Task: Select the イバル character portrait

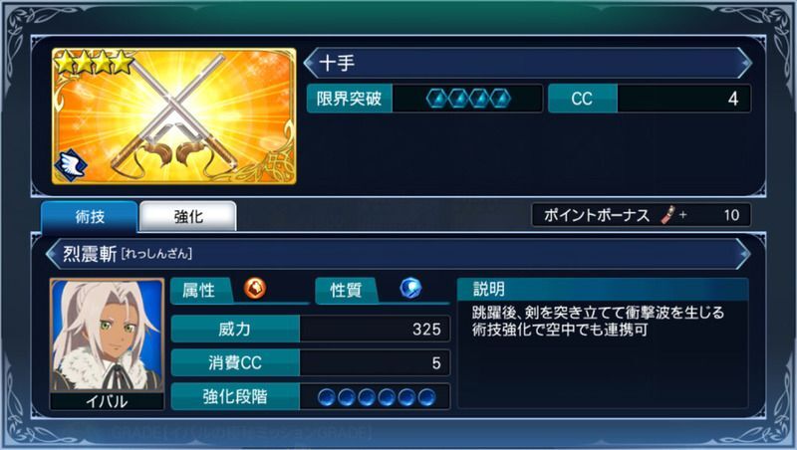Action: click(x=108, y=343)
